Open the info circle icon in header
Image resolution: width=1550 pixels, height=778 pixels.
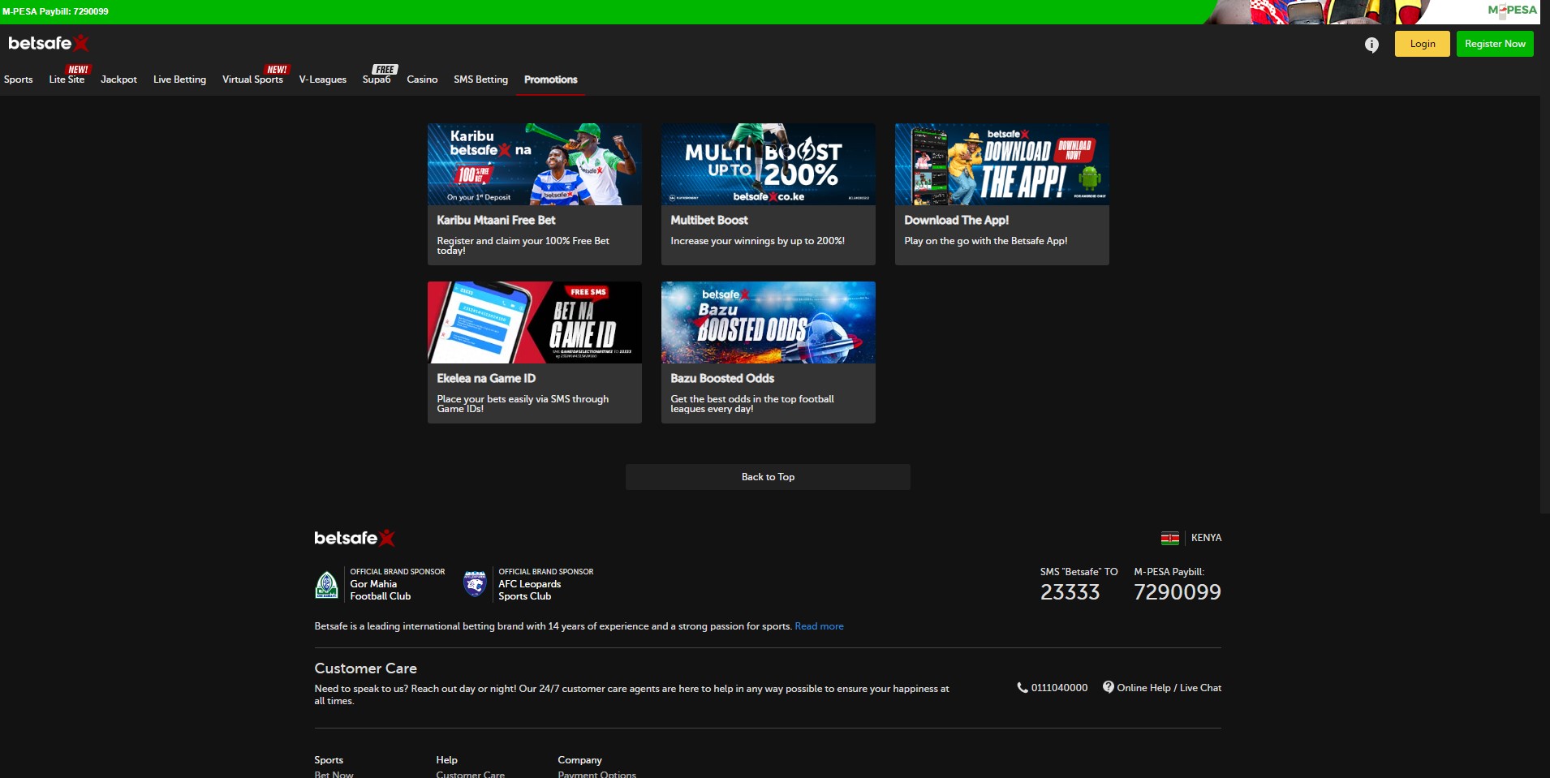coord(1371,45)
